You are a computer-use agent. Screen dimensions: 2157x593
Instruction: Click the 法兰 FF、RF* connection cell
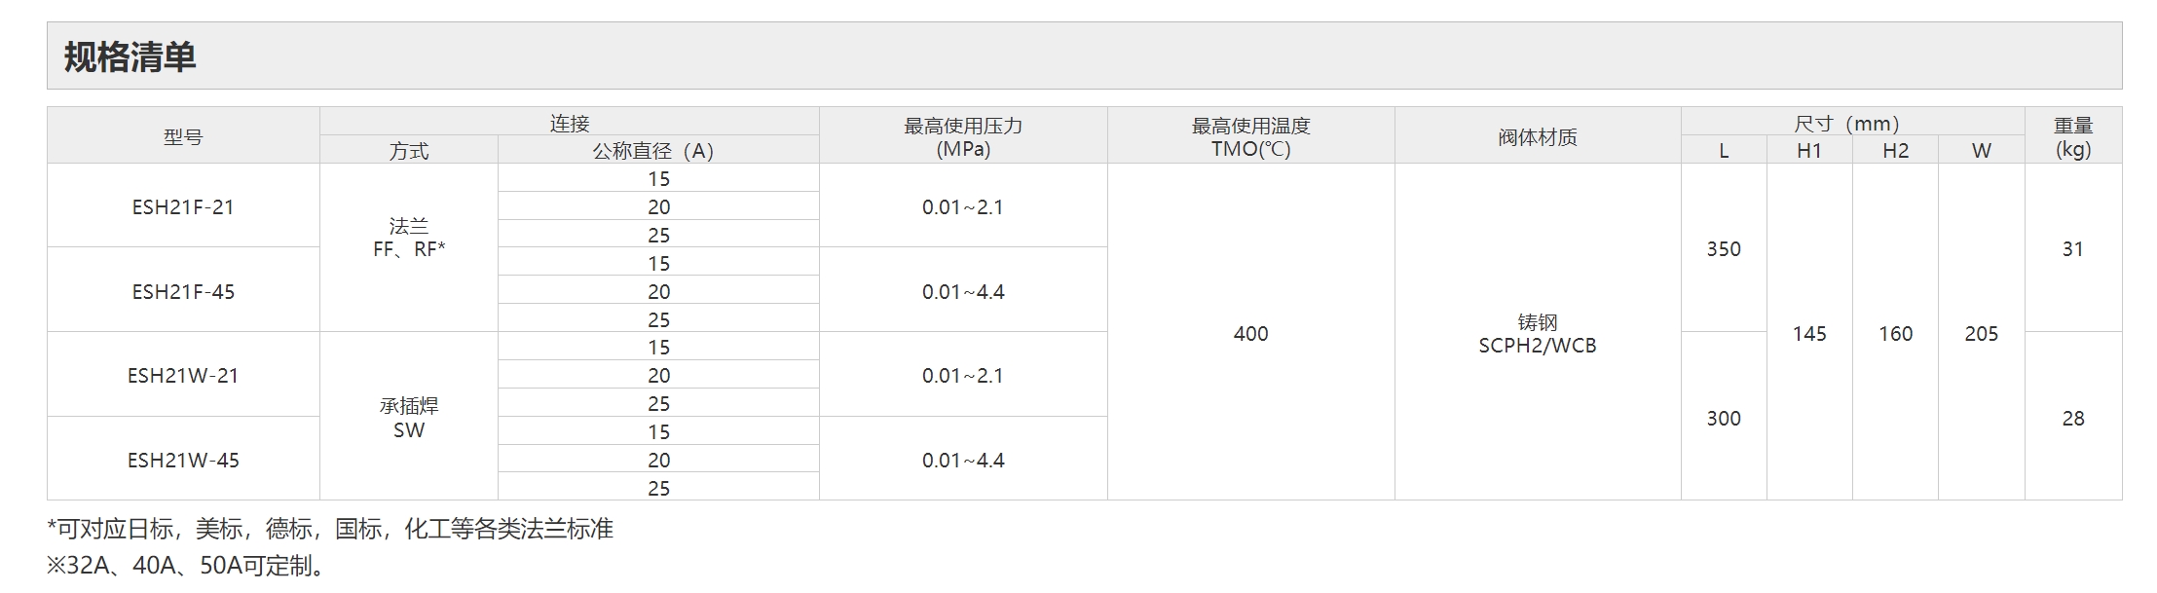point(409,238)
